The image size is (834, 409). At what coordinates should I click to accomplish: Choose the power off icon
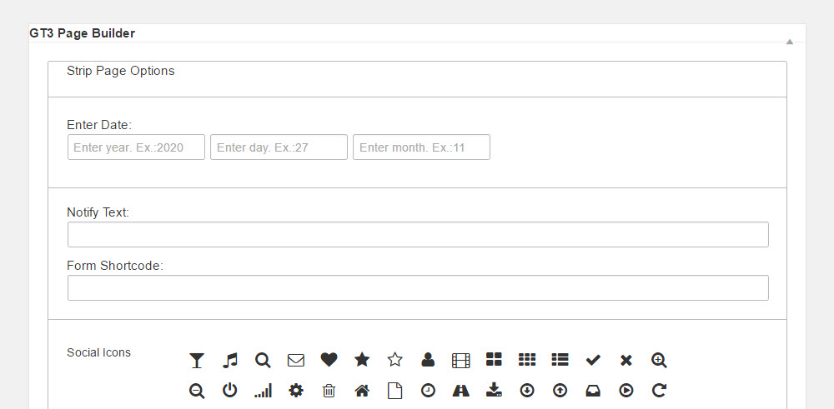click(x=230, y=390)
